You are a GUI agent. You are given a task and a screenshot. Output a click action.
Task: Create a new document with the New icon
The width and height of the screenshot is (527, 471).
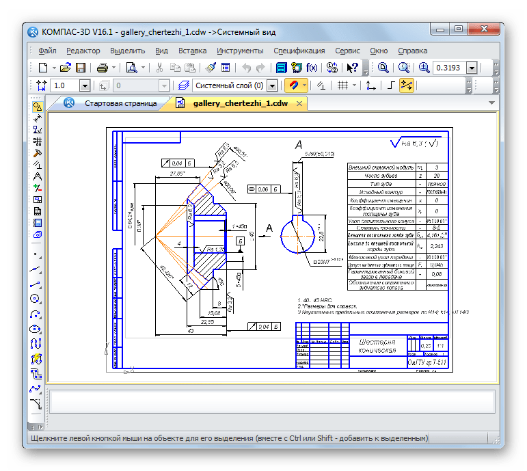coord(43,68)
